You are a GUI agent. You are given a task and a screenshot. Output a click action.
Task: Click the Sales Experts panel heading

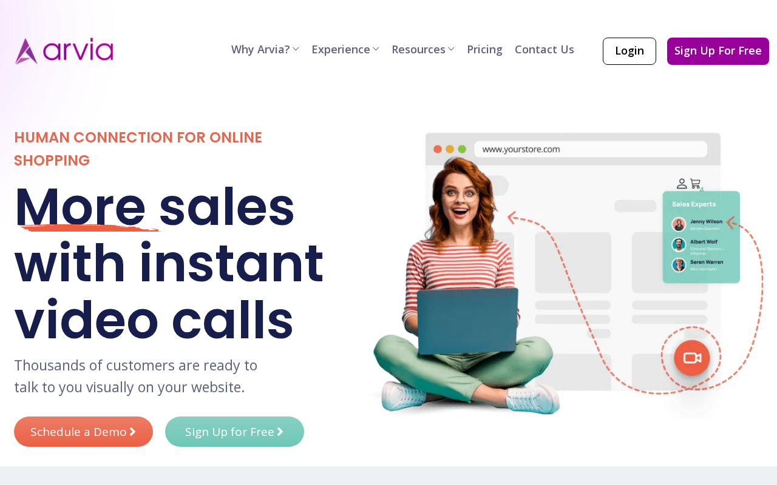(x=694, y=204)
